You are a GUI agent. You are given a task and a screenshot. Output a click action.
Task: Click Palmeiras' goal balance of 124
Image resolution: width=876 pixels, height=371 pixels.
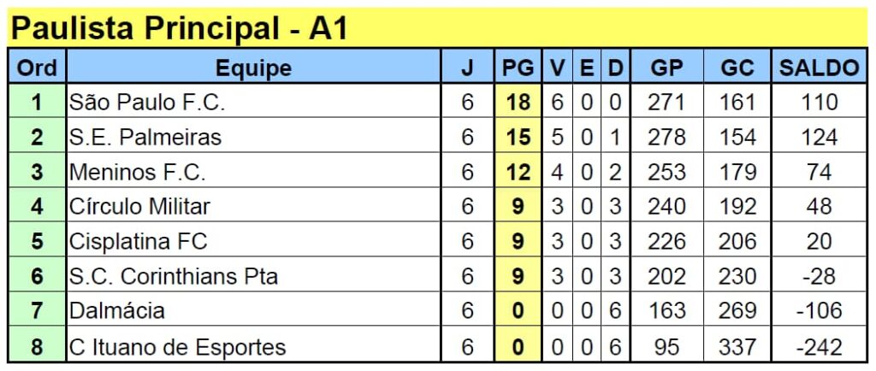[819, 137]
